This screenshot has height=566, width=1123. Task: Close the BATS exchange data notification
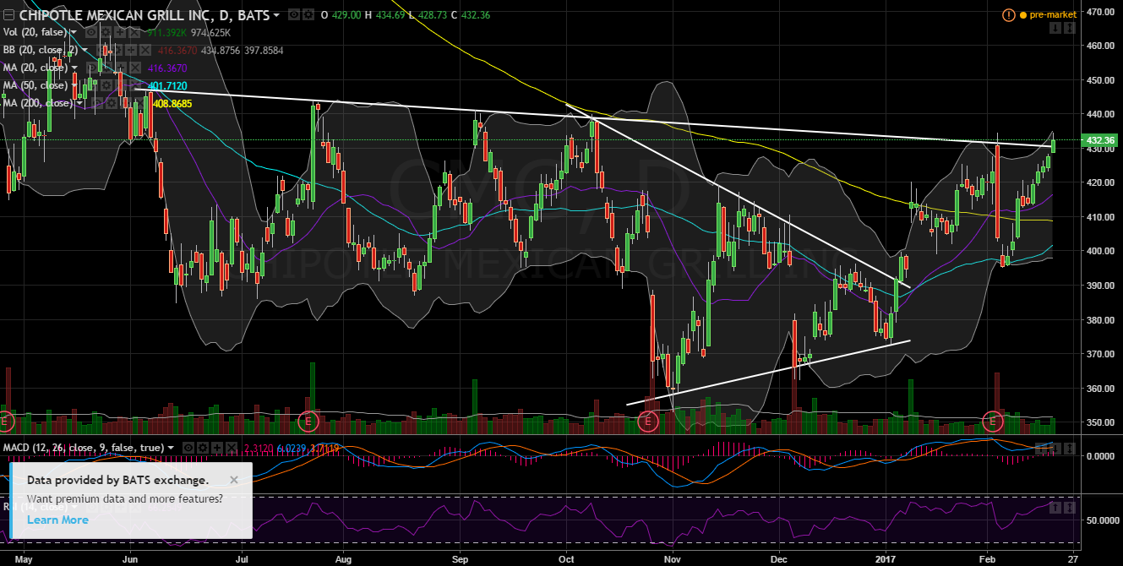pos(234,479)
